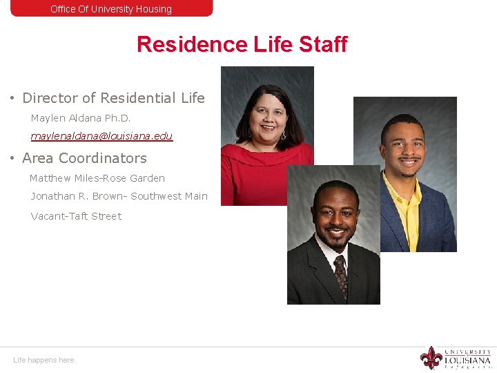
Task: Click the University of Louisiana logo
Action: click(x=456, y=358)
